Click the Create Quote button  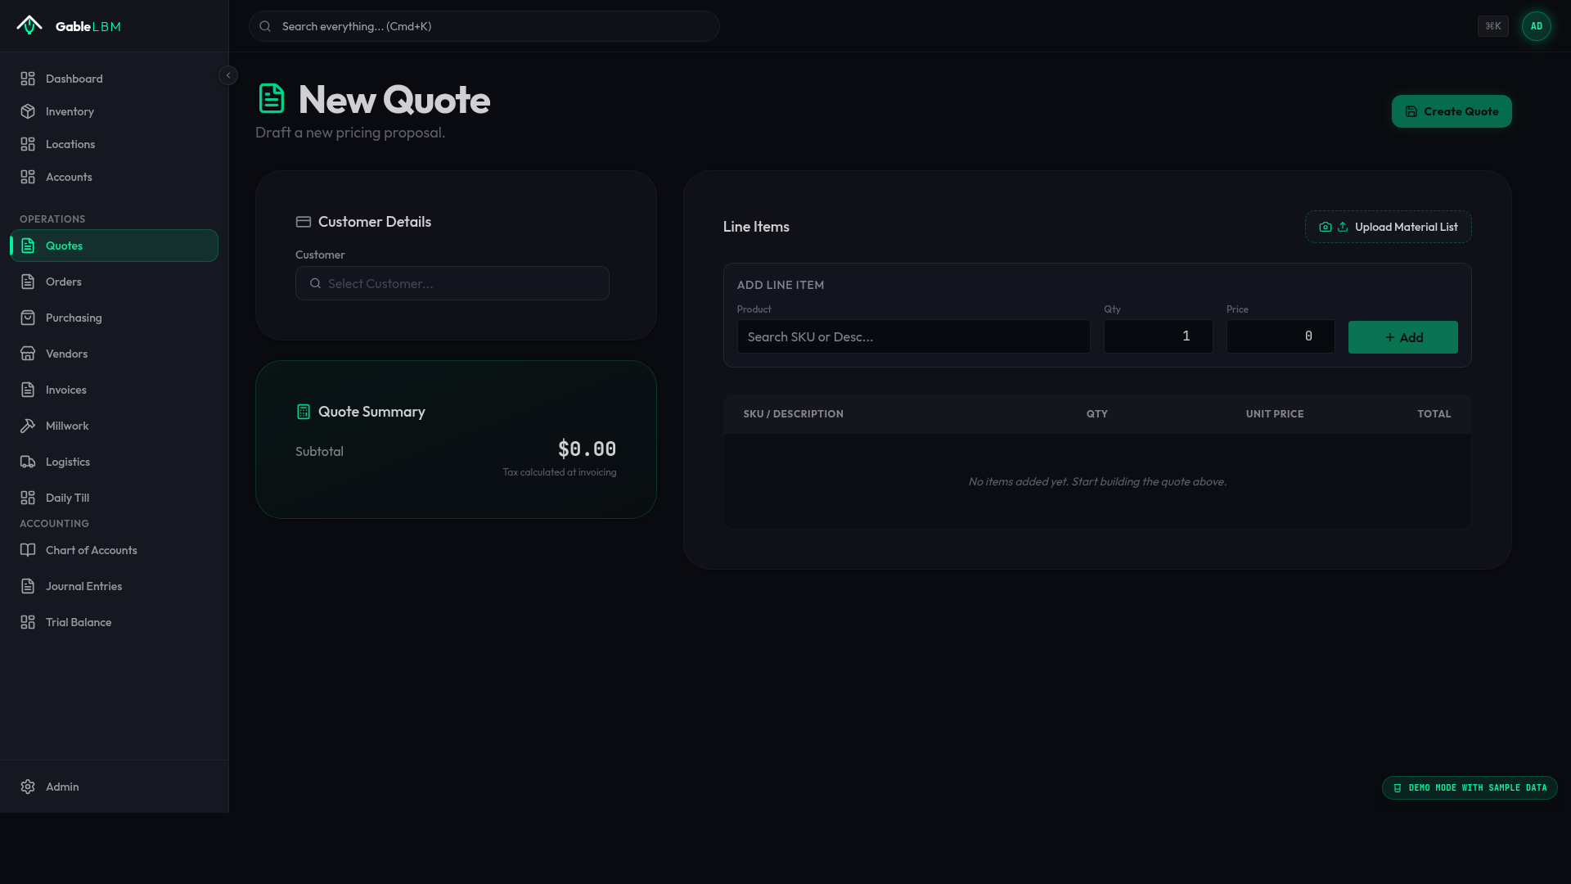pyautogui.click(x=1451, y=111)
